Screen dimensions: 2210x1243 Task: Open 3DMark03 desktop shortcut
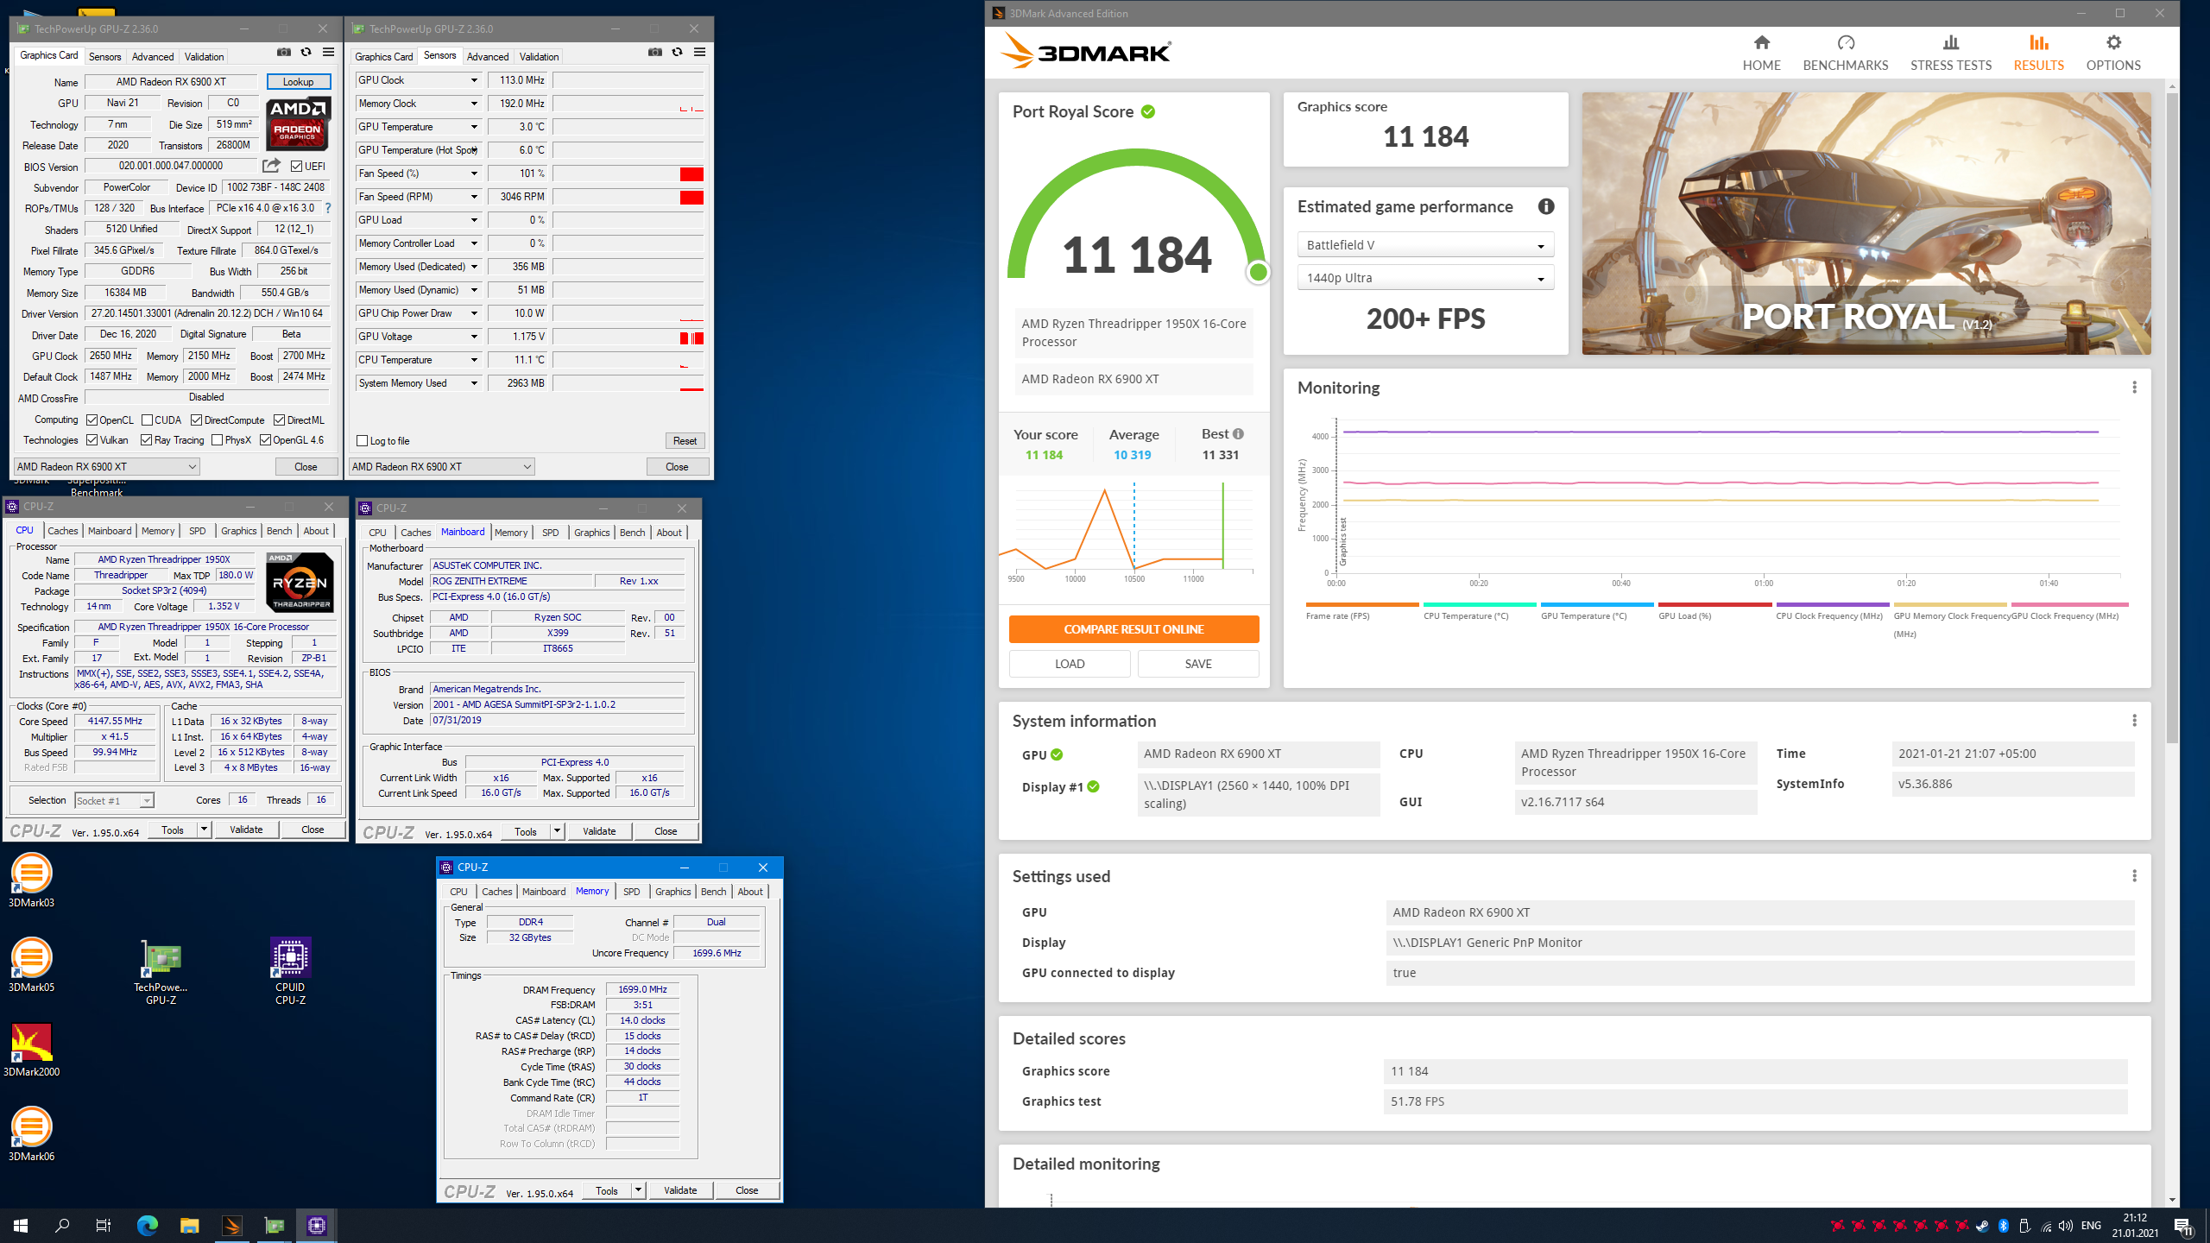[31, 880]
